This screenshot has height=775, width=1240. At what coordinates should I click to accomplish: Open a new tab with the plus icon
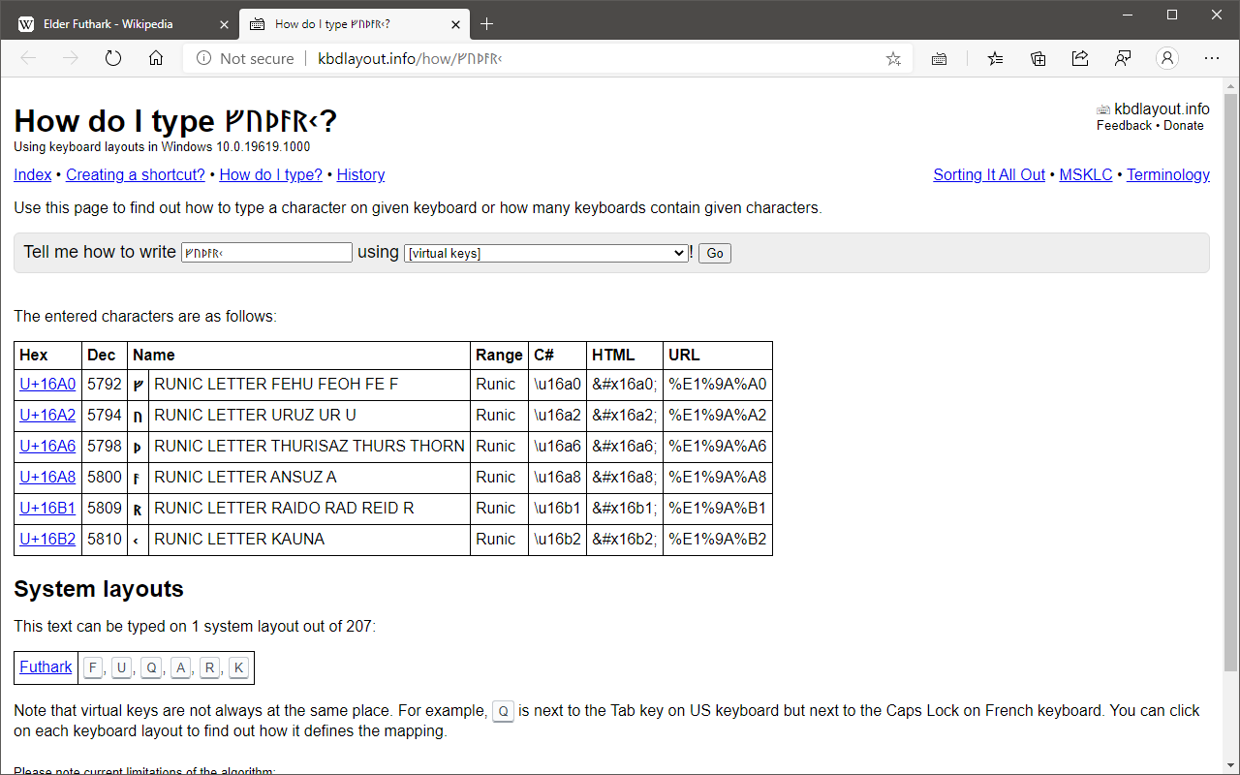tap(486, 23)
